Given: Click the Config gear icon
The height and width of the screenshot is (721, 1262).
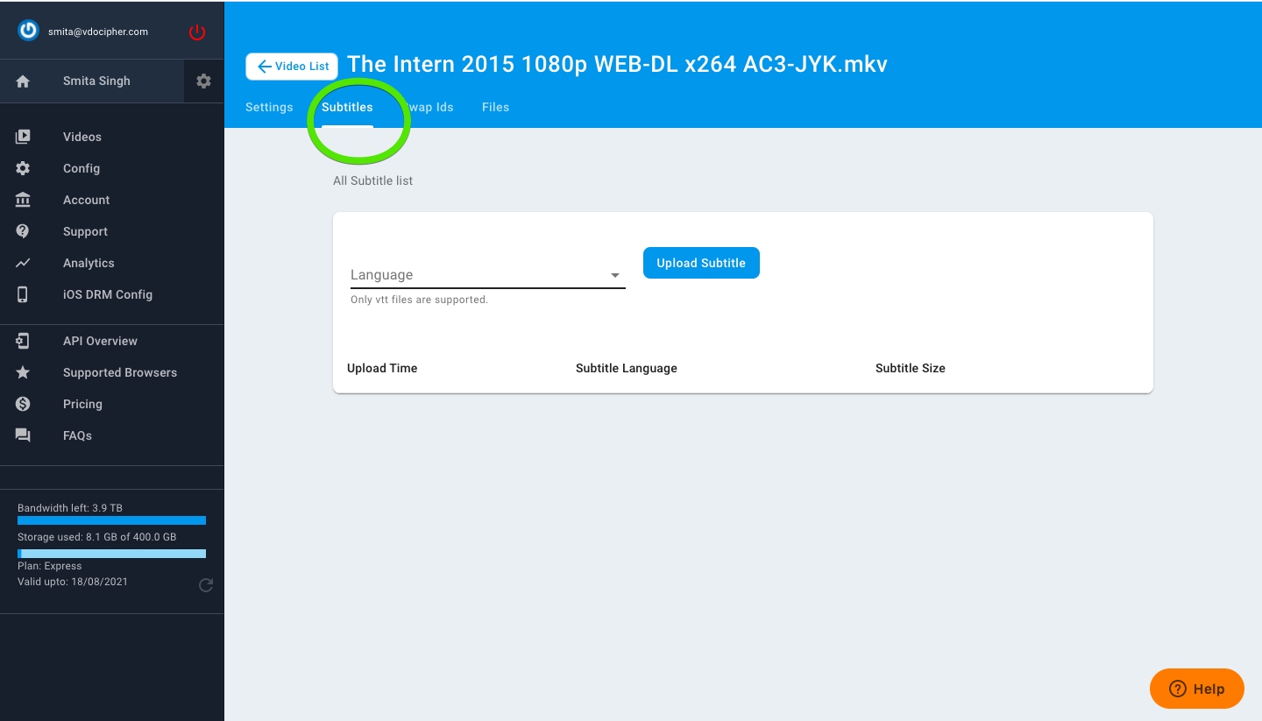Looking at the screenshot, I should tap(23, 168).
